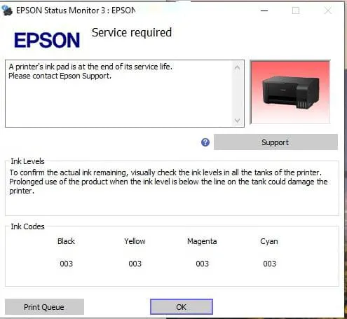Click the message box scroll down arrow

237,121
